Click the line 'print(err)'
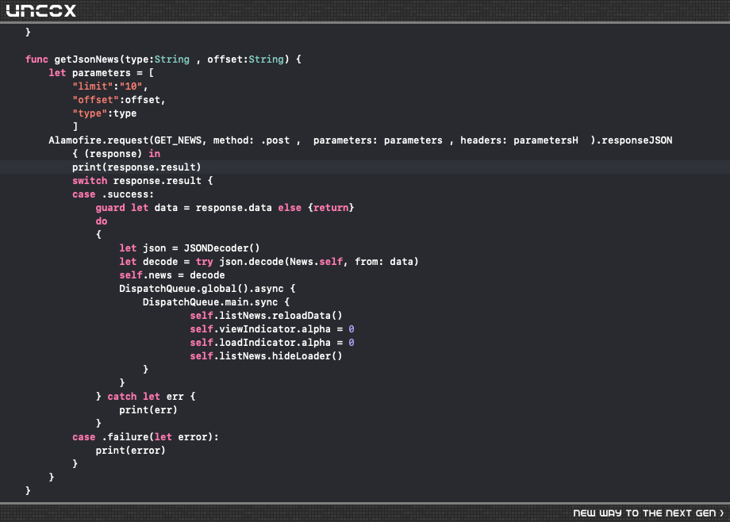Viewport: 730px width, 522px height. tap(148, 410)
